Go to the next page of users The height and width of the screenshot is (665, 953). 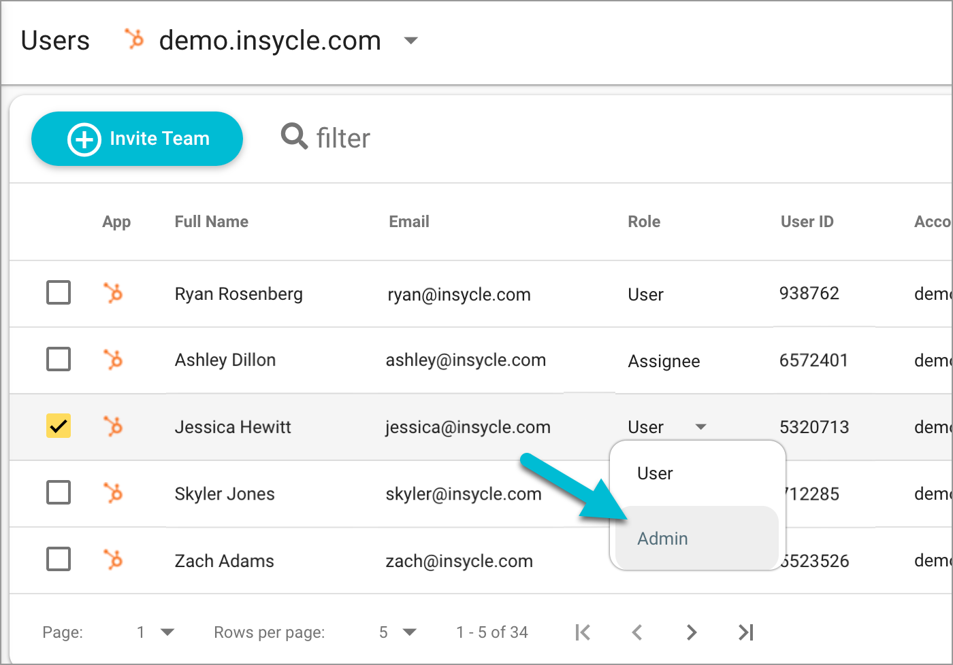coord(692,632)
